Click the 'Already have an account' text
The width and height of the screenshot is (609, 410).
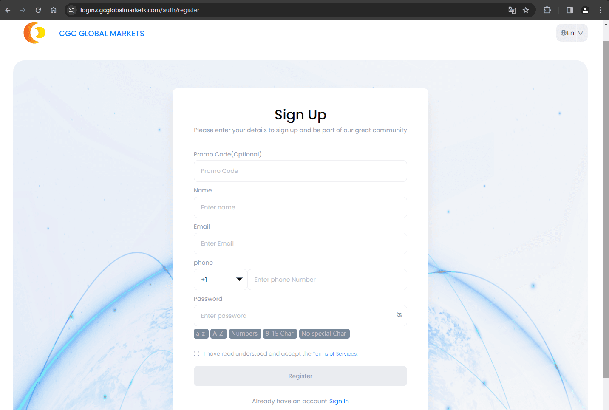coord(289,401)
